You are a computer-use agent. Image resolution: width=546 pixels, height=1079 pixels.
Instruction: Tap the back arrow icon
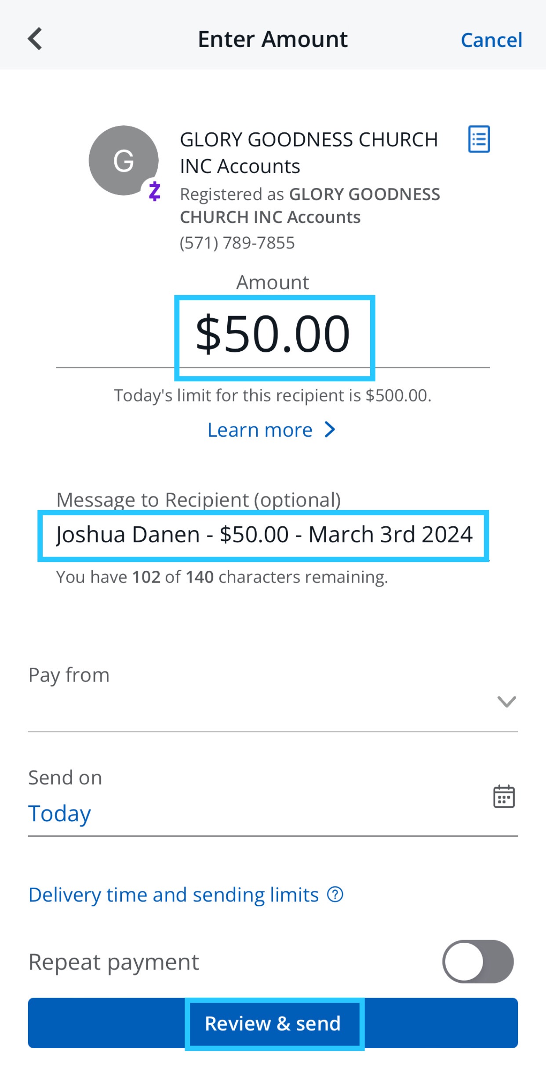point(35,39)
